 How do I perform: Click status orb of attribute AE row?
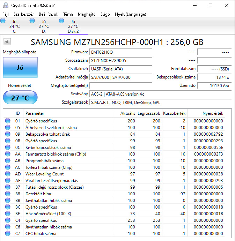coord(8,180)
